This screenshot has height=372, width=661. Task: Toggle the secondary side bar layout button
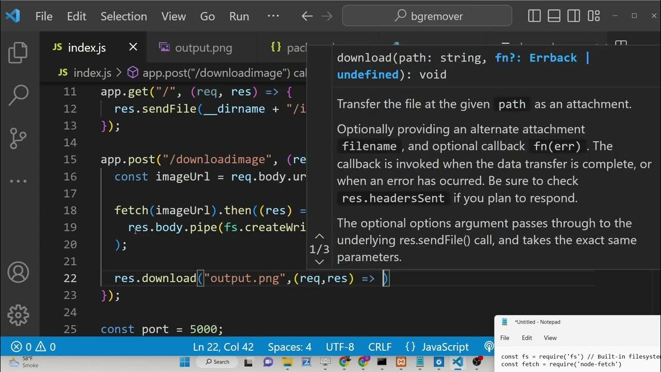(574, 16)
